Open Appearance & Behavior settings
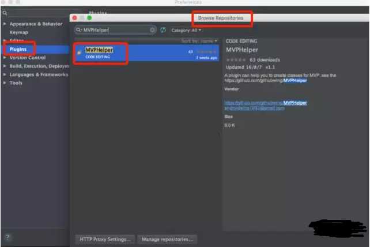 pyautogui.click(x=36, y=24)
